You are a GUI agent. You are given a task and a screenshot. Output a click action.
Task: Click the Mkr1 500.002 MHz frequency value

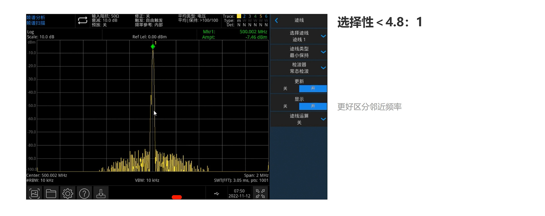pyautogui.click(x=253, y=32)
